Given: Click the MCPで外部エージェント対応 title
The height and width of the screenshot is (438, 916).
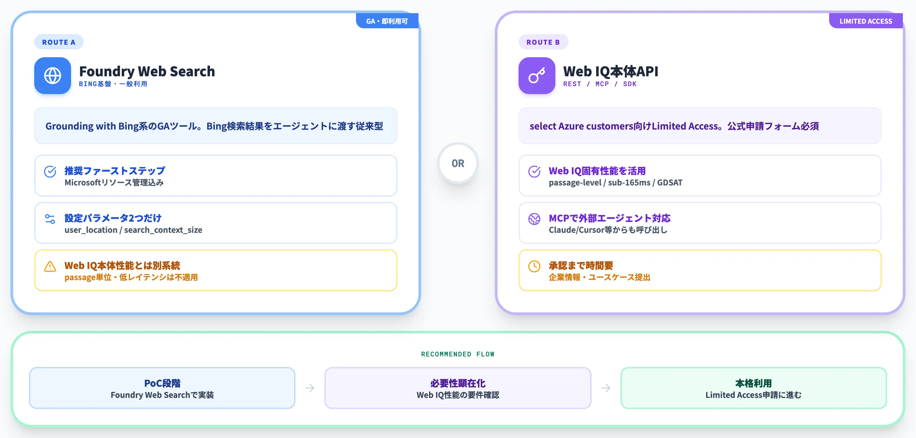Looking at the screenshot, I should point(610,218).
